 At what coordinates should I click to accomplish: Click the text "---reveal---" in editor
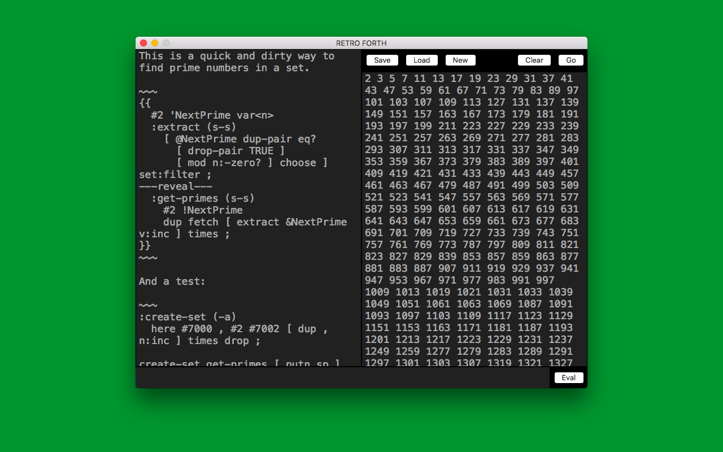pos(176,186)
